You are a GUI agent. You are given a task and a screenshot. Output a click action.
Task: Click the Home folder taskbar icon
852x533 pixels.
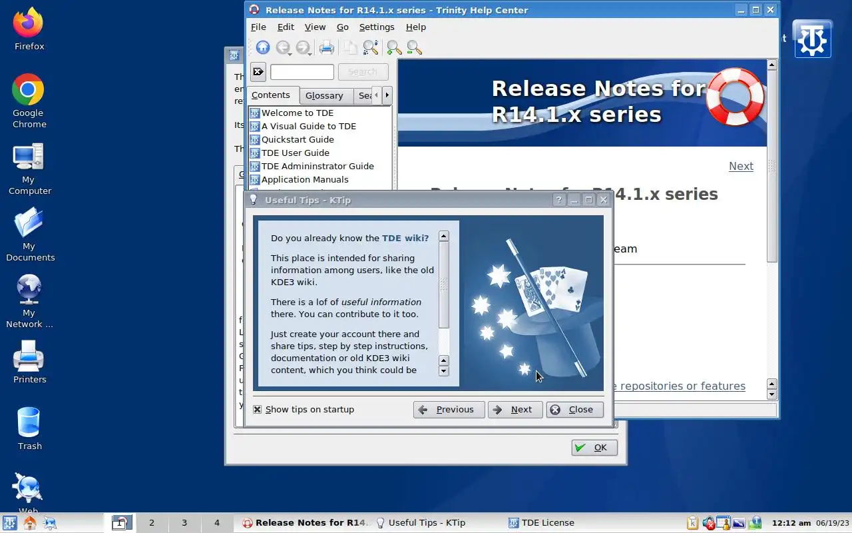pos(29,523)
